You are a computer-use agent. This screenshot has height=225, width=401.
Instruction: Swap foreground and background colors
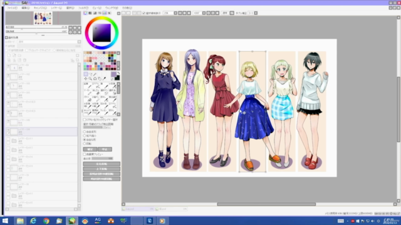118,73
